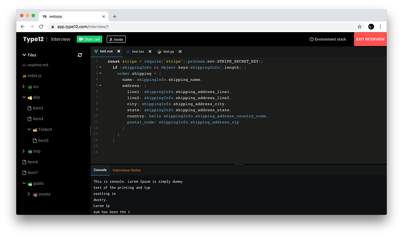This screenshot has width=403, height=238.
Task: Bookmark this page with the star icon
Action: (359, 27)
